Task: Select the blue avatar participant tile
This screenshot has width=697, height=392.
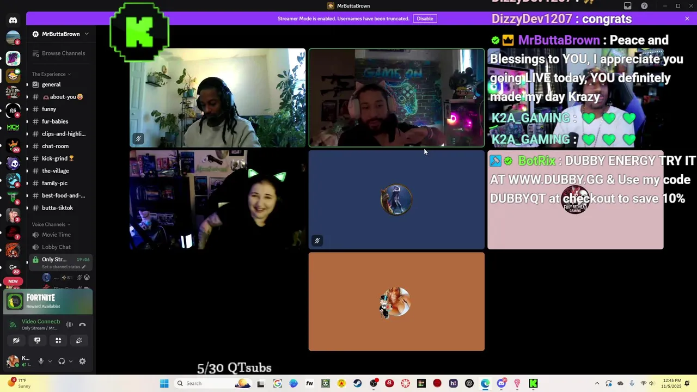Action: [396, 200]
